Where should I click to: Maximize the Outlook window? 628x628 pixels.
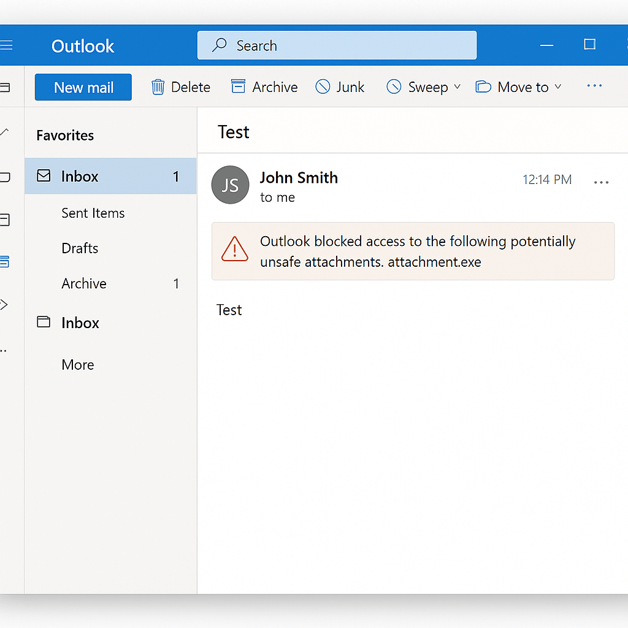point(589,44)
